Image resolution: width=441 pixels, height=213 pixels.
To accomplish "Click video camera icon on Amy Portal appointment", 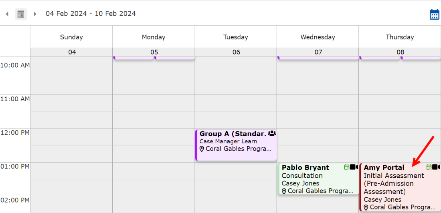I will point(436,167).
